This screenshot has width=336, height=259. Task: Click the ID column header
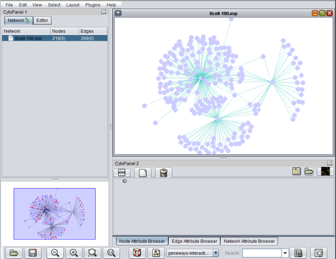click(x=125, y=181)
